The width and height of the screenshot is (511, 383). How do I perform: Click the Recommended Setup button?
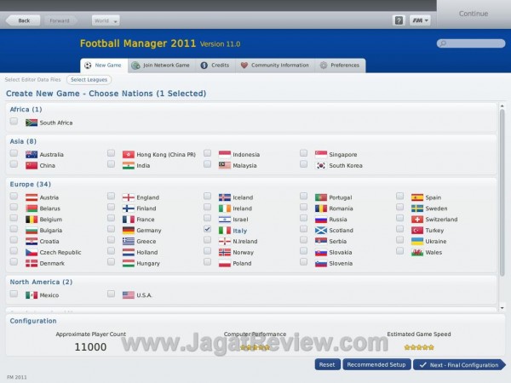[376, 365]
